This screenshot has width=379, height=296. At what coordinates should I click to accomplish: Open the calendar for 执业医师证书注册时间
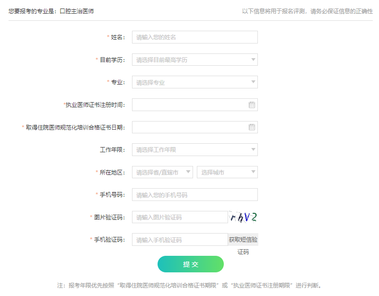(x=252, y=104)
